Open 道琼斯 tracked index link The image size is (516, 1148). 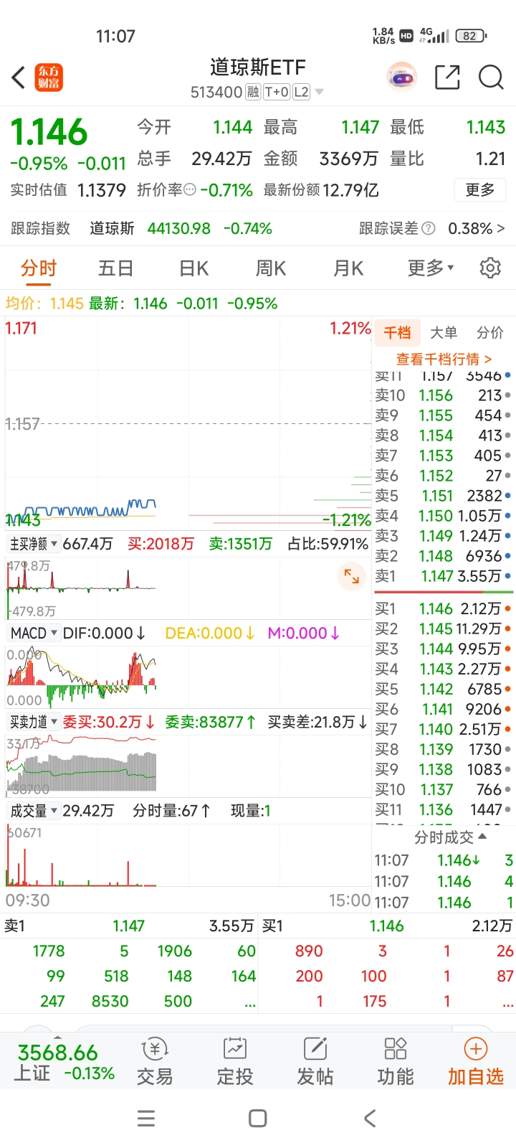click(112, 228)
